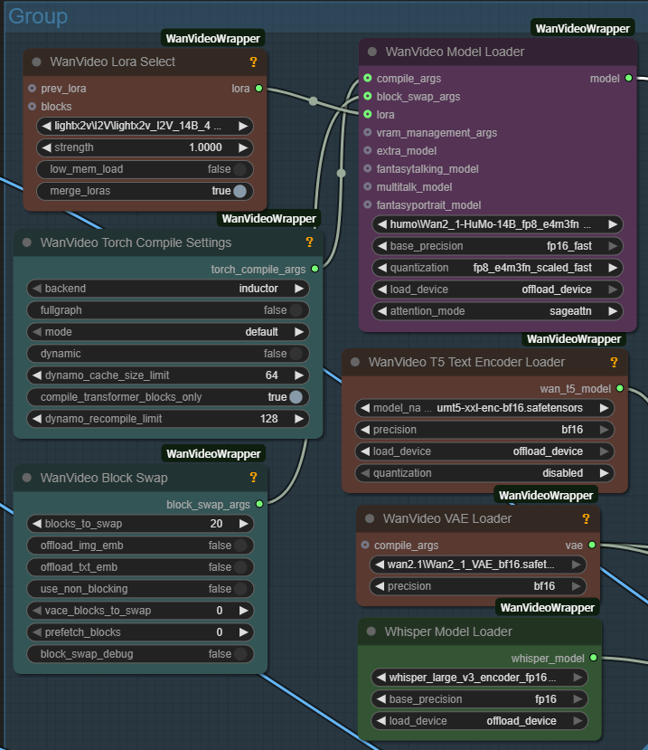Click the fantasyportrait_model input socket
The width and height of the screenshot is (648, 750).
click(368, 204)
